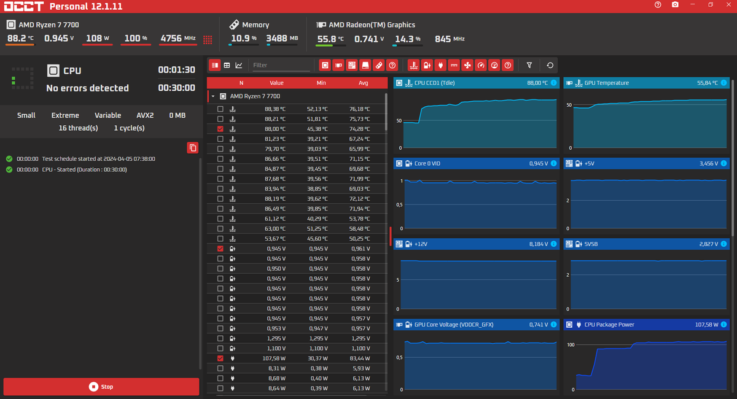Click the Small data set label
737x399 pixels.
point(26,115)
